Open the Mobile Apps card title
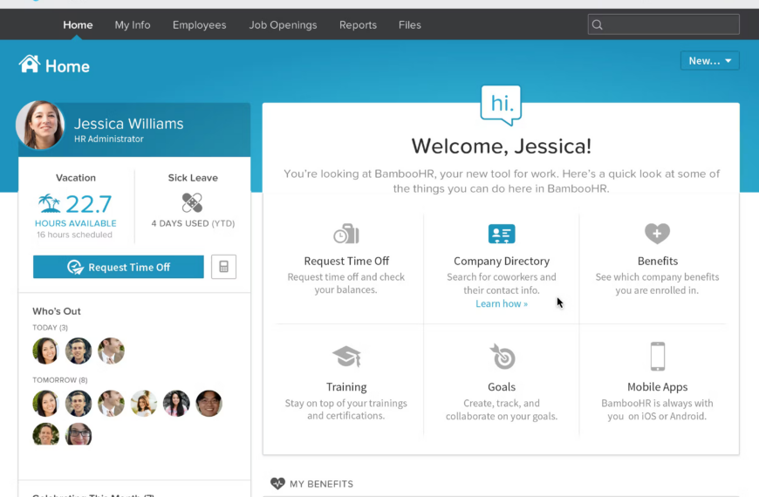759x497 pixels. click(657, 386)
